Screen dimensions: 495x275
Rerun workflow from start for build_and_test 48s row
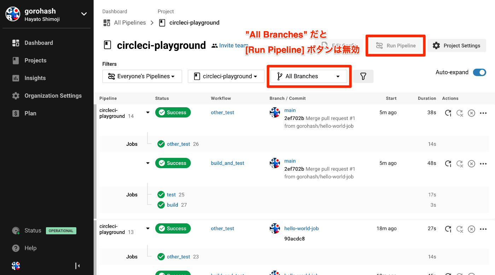click(448, 164)
